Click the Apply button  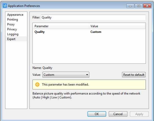tap(139, 114)
